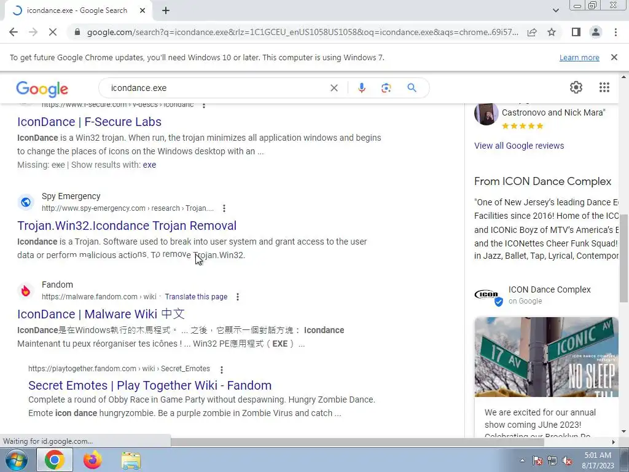
Task: Open options for the playtogether.fandom.com result
Action: (x=221, y=369)
